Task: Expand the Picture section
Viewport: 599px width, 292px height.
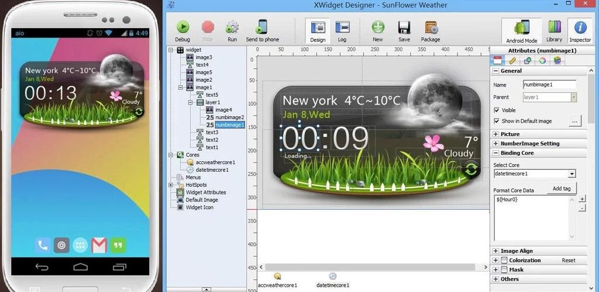Action: click(496, 134)
